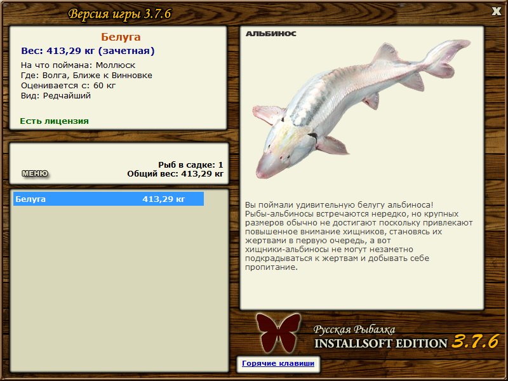
Task: Click the albino beluga description paragraph
Action: coord(359,236)
